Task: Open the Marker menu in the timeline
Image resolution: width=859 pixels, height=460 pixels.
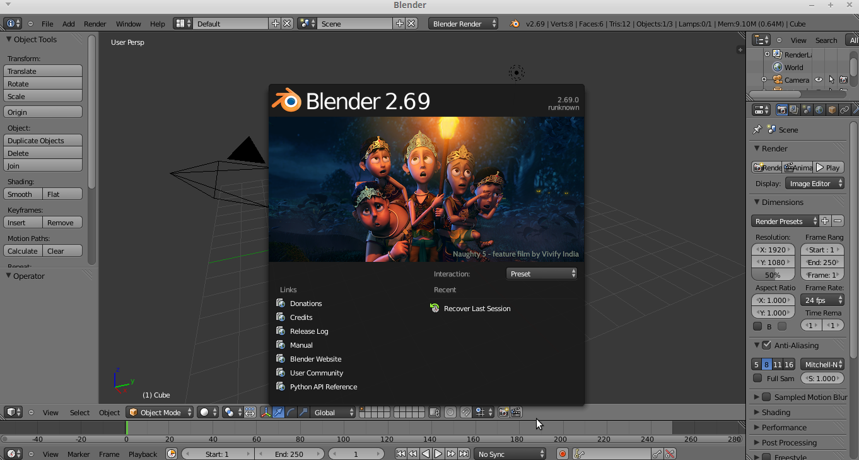Action: click(79, 454)
